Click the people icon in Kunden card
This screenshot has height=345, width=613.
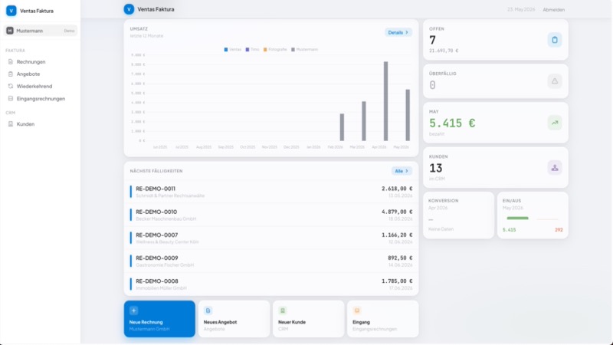coord(554,168)
